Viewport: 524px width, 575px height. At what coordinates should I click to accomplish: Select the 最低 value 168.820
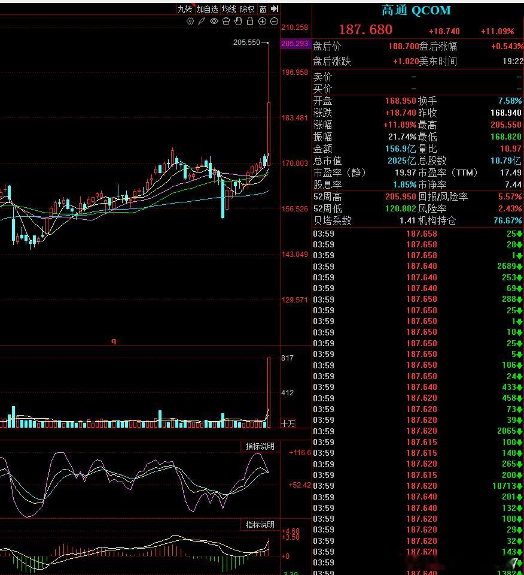coord(506,137)
